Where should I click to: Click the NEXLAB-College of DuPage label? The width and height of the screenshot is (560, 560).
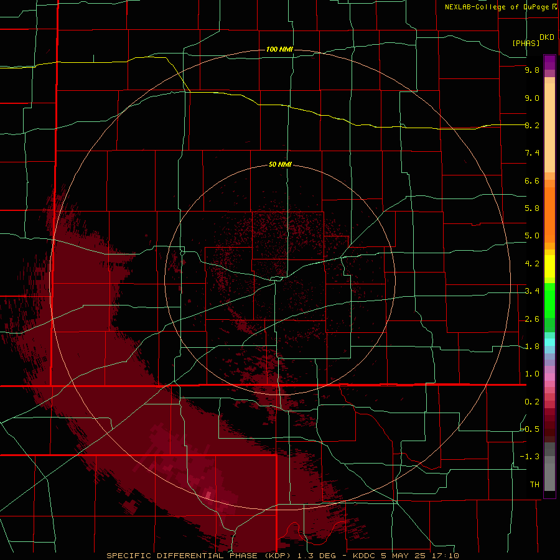498,7
